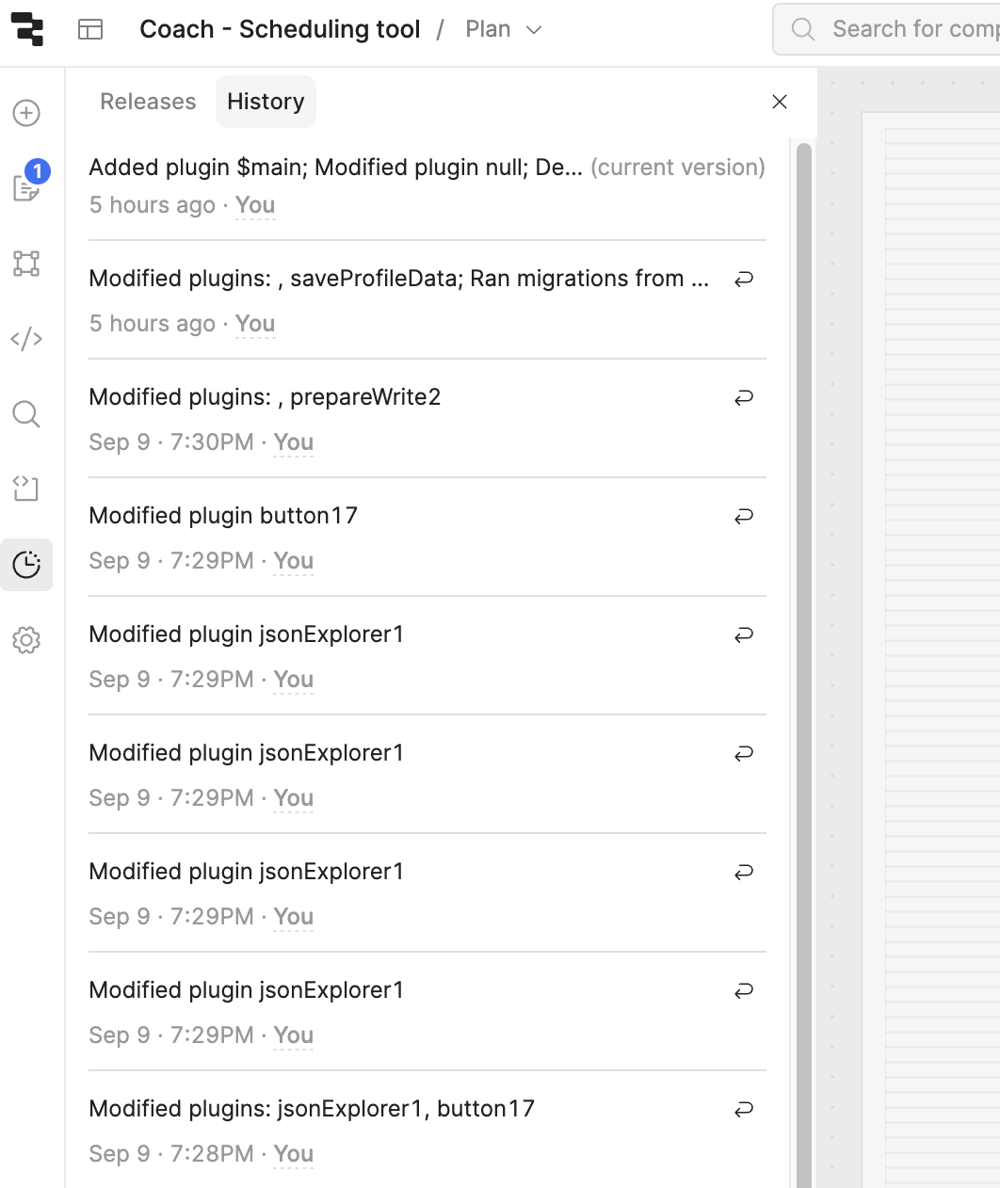Viewport: 1000px width, 1188px height.
Task: Revert to the saveProfileData migrations version
Action: (744, 279)
